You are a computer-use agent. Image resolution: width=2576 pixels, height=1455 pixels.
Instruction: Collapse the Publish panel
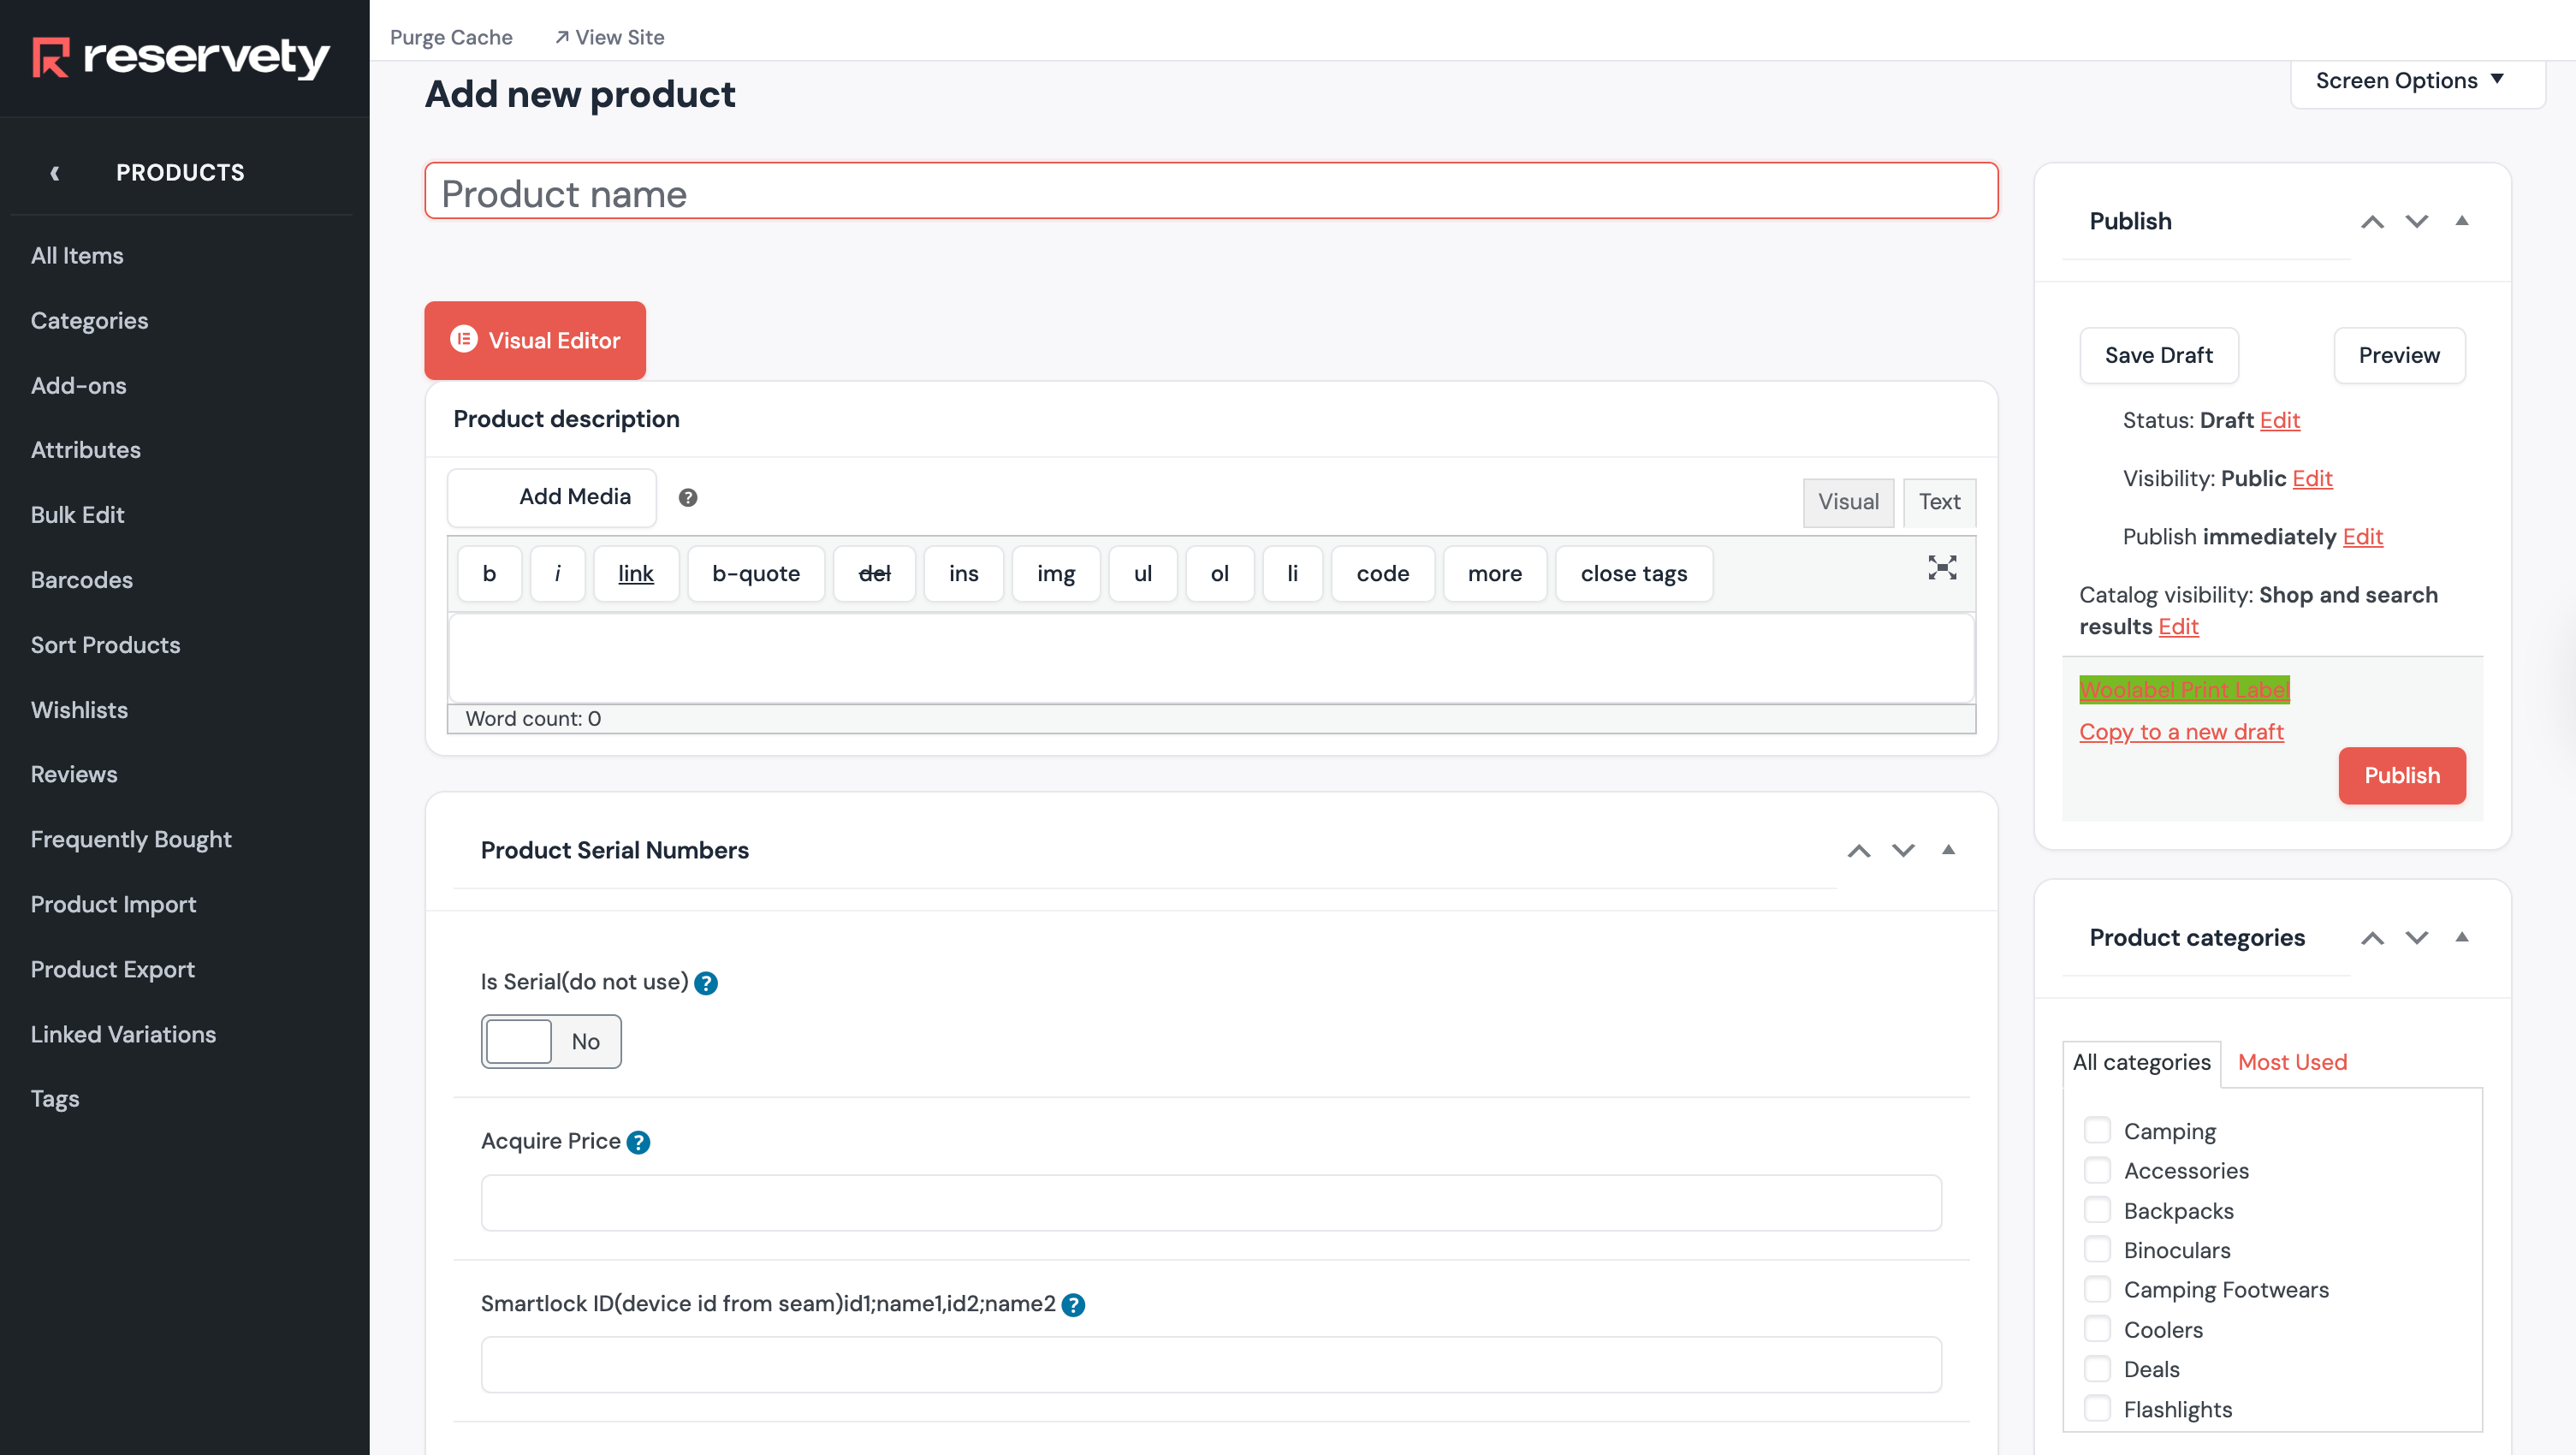(2462, 221)
